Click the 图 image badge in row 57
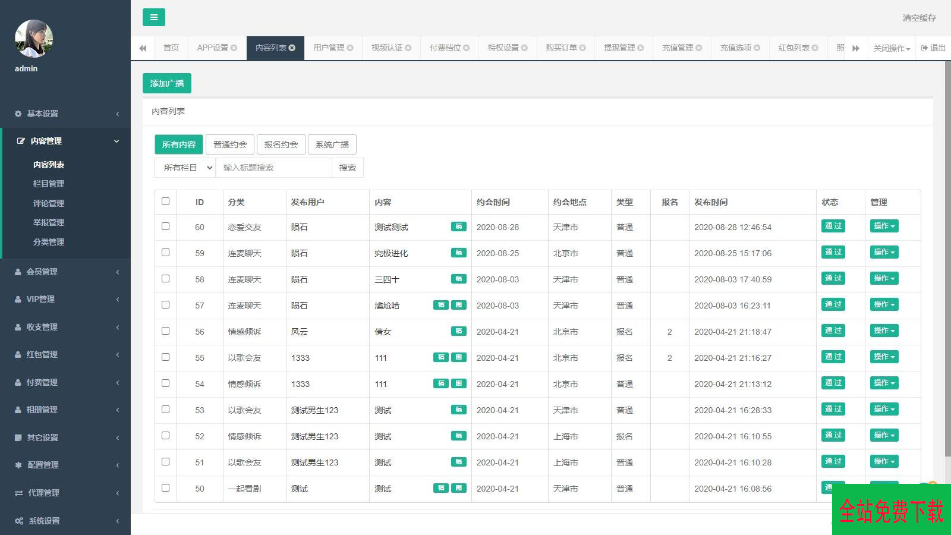Image resolution: width=951 pixels, height=535 pixels. point(458,305)
